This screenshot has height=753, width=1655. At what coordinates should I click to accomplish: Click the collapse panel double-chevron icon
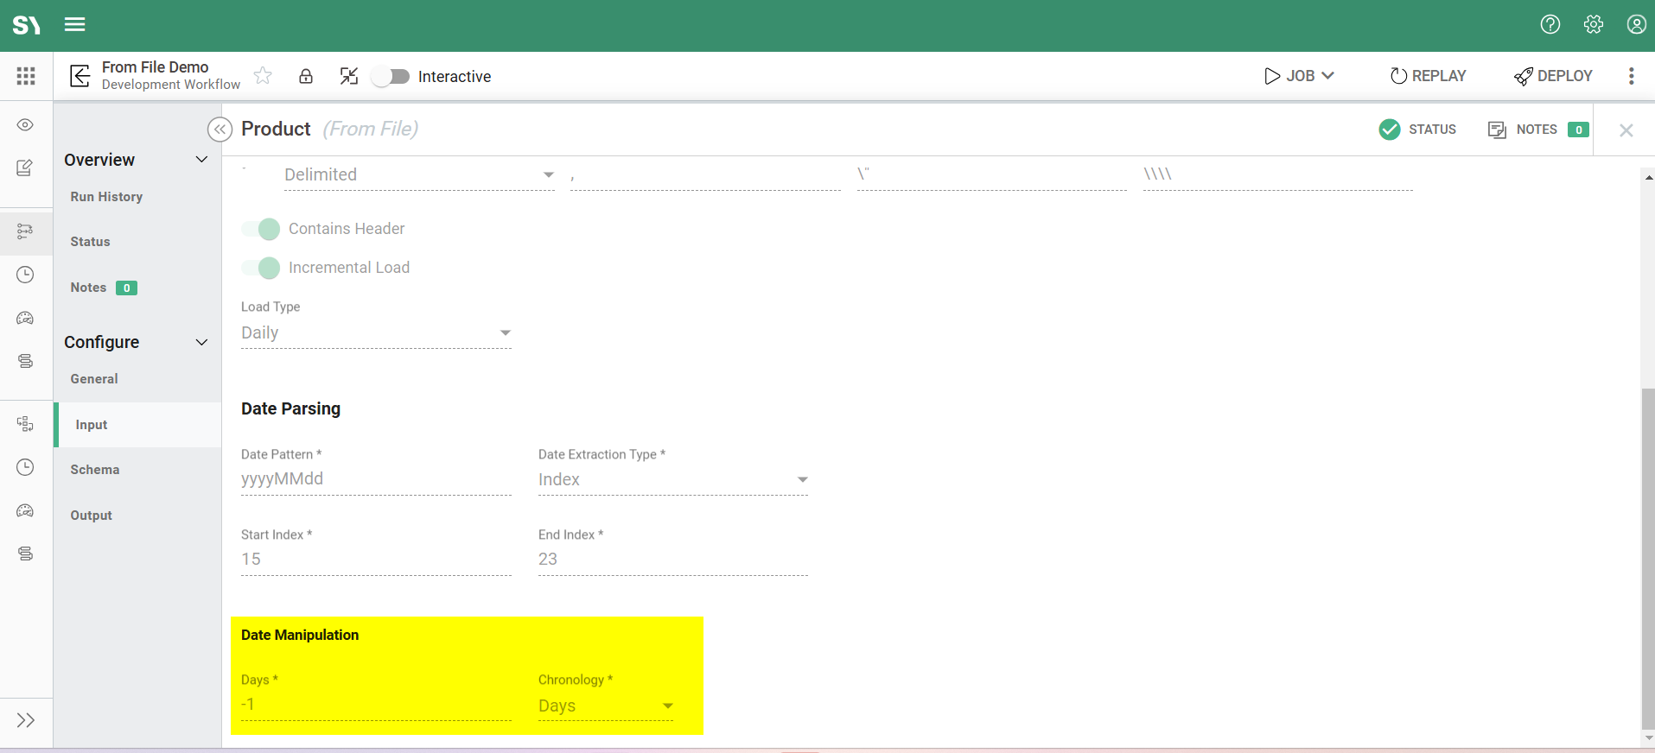click(x=220, y=130)
